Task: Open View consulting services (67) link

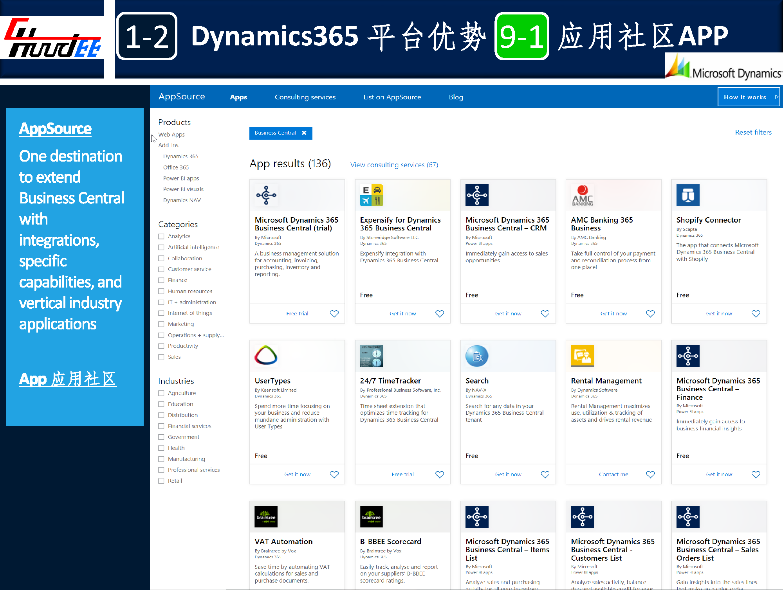Action: (x=394, y=165)
